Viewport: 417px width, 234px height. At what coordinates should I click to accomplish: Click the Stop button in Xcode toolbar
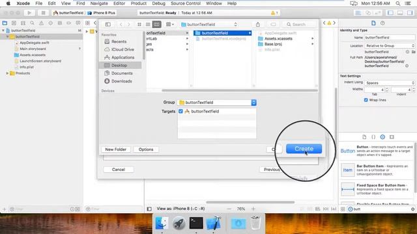43,13
